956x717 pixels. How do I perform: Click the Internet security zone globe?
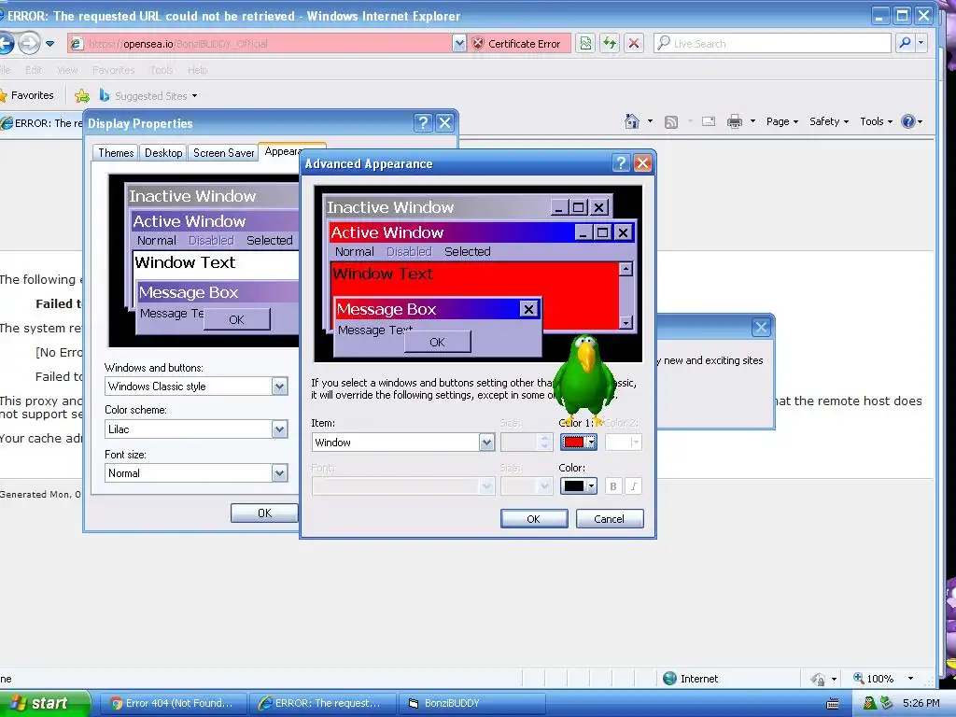[669, 678]
